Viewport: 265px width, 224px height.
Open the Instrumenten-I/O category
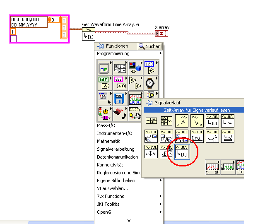coord(115,133)
